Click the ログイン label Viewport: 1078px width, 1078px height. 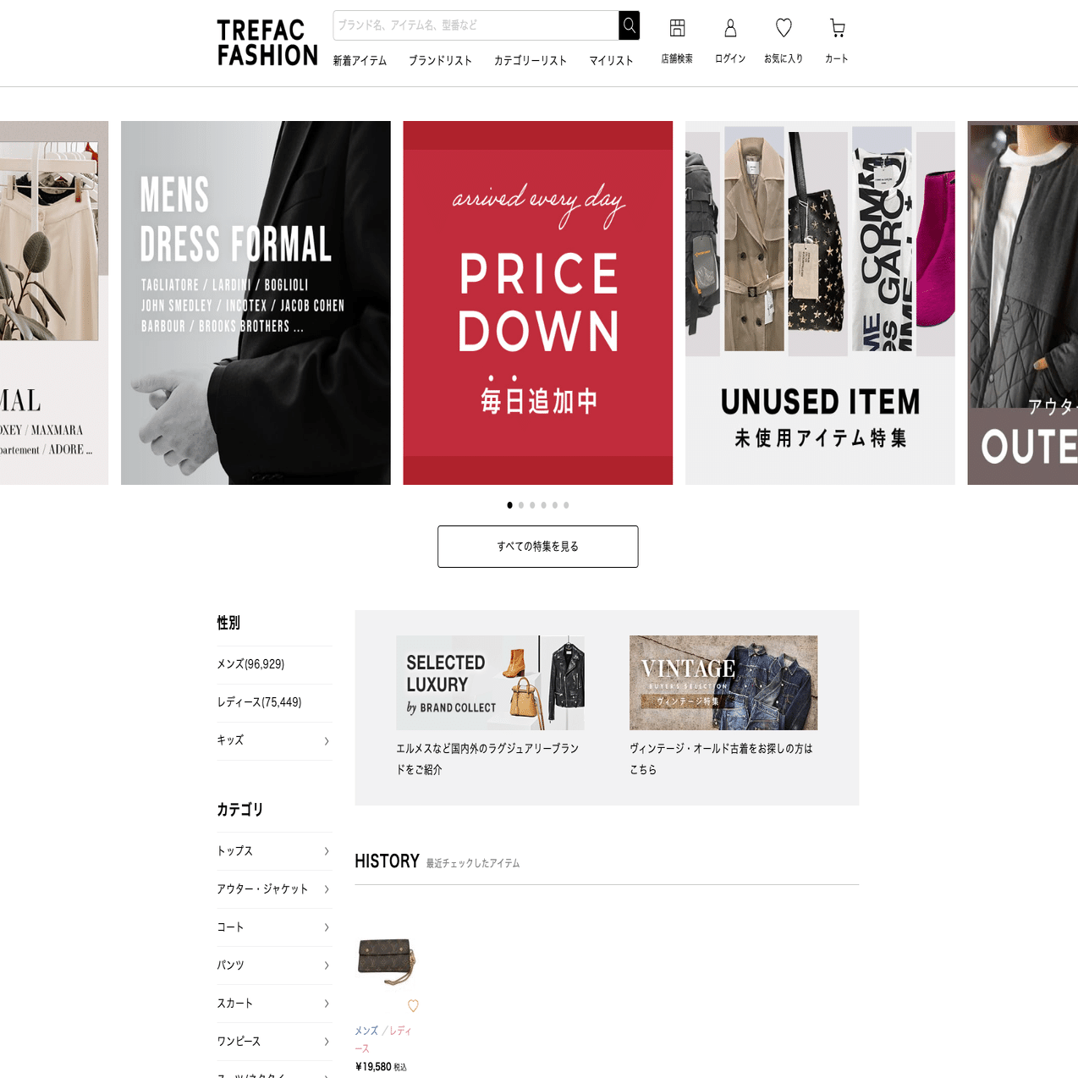(x=730, y=58)
